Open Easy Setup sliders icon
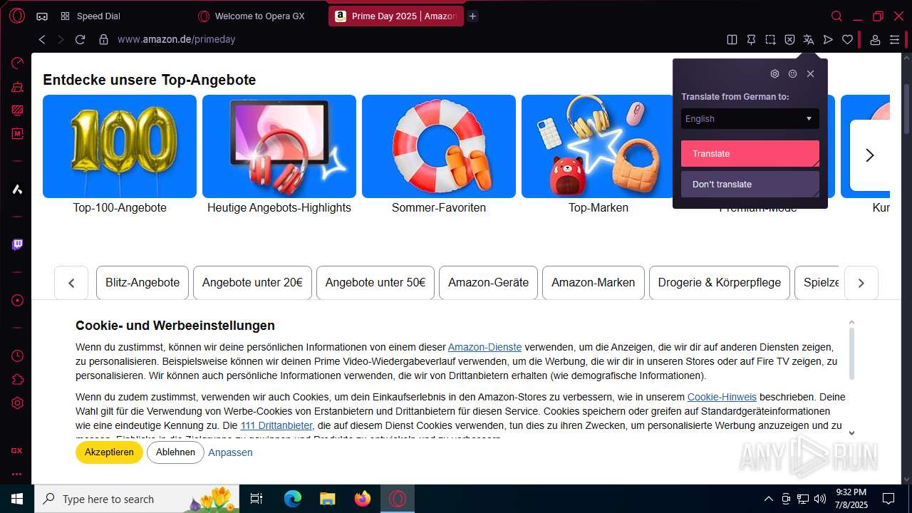Image resolution: width=912 pixels, height=513 pixels. pos(894,40)
